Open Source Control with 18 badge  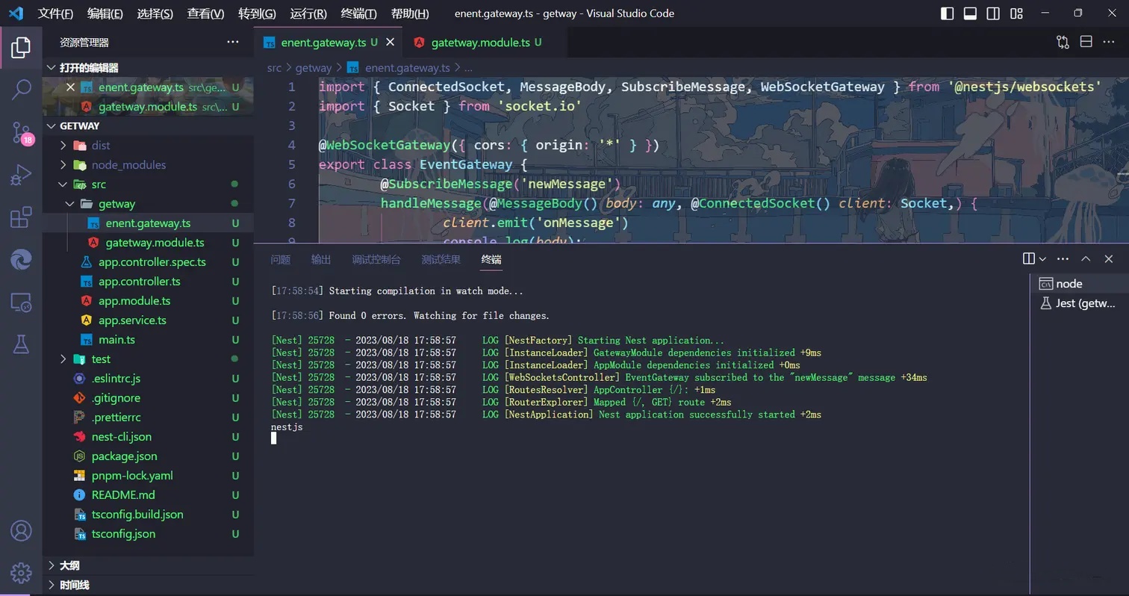pyautogui.click(x=21, y=133)
